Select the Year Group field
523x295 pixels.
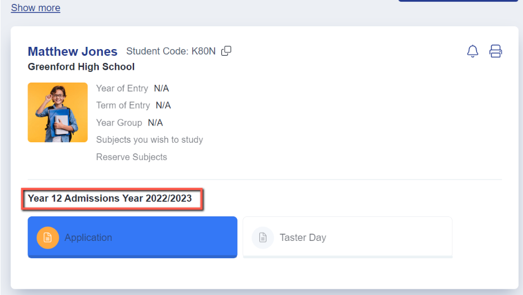[x=130, y=123]
